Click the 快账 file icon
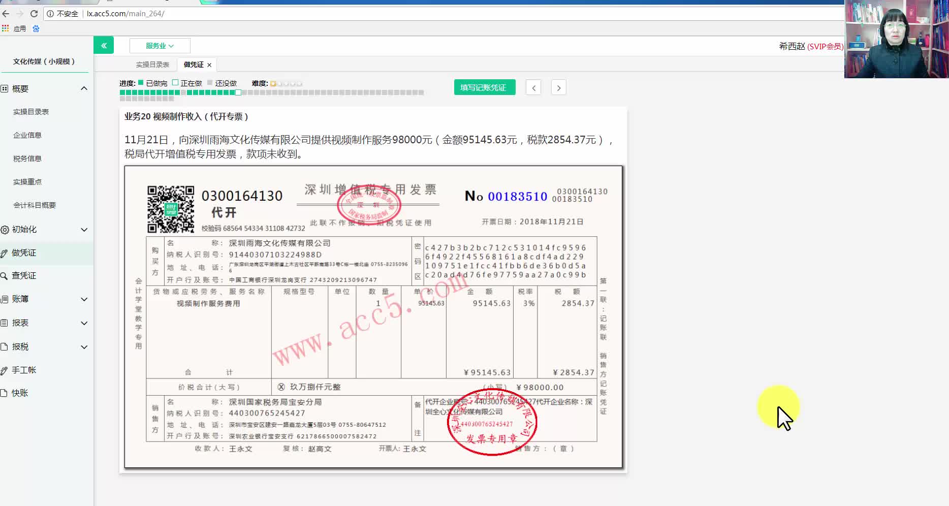949x506 pixels. (4, 393)
